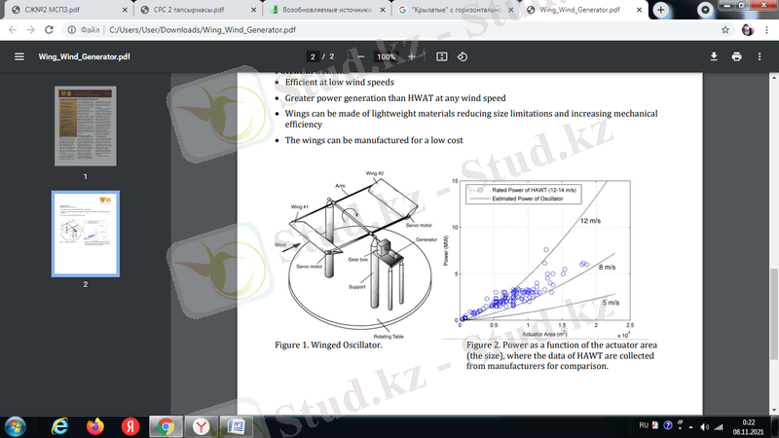Click the zoom out minus button
The image size is (779, 438).
pyautogui.click(x=361, y=56)
